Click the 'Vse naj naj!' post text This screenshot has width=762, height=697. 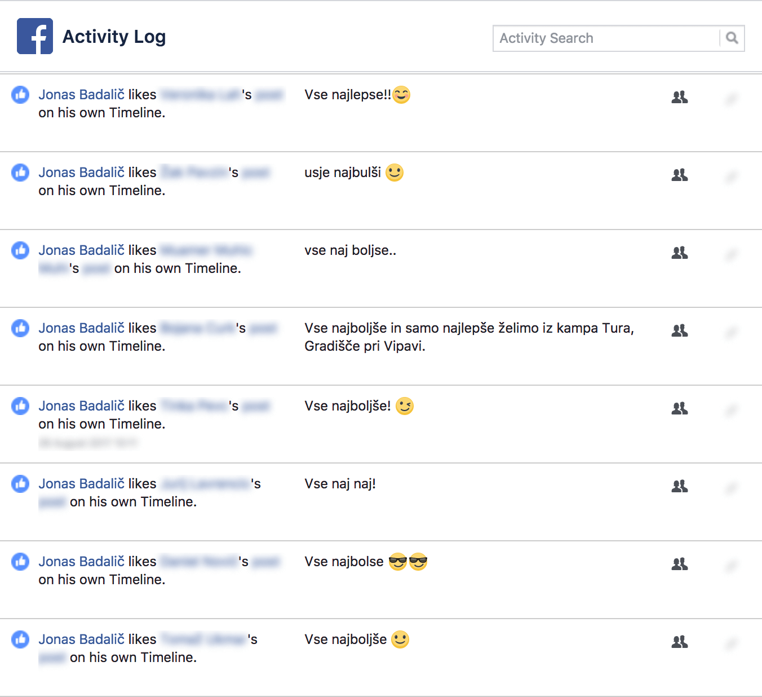click(x=340, y=484)
